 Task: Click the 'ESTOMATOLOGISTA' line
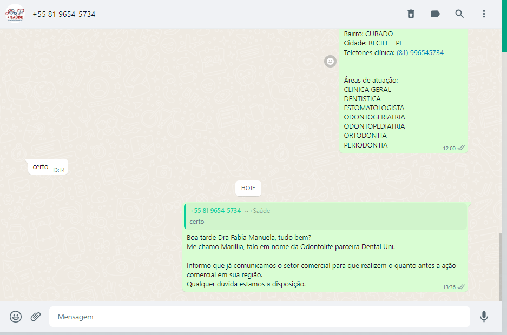click(x=374, y=108)
